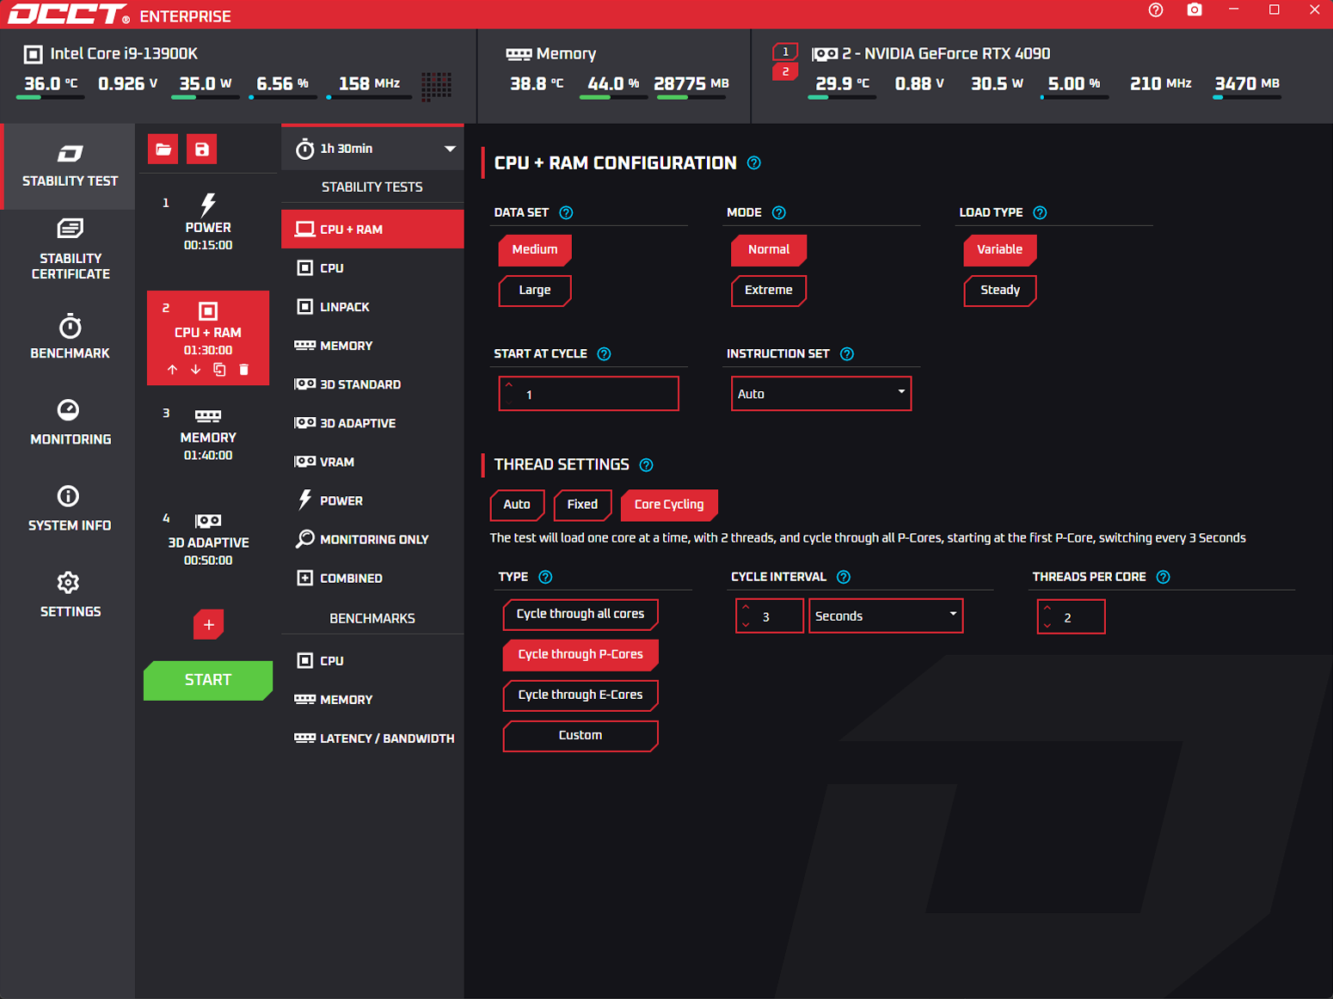Delete the CPU + RAM schedule entry

click(x=244, y=370)
